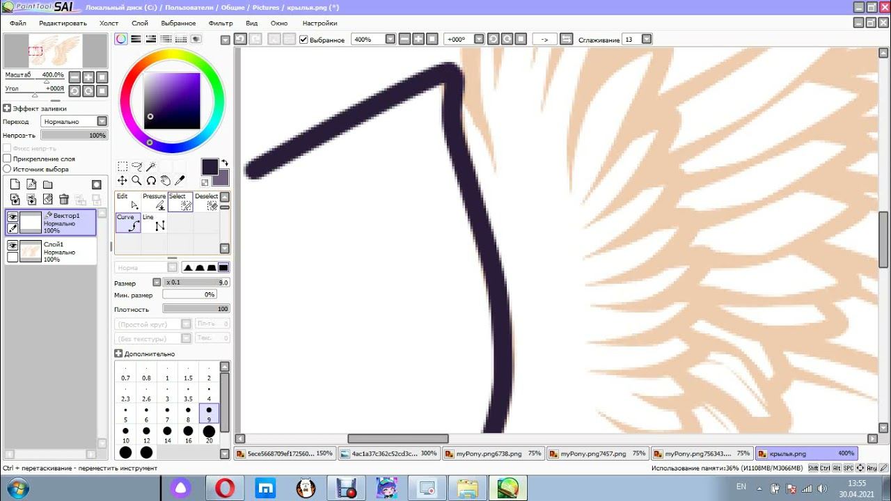This screenshot has height=501, width=891.
Task: Open the Размер multiplier dropdown arrow
Action: click(x=157, y=283)
